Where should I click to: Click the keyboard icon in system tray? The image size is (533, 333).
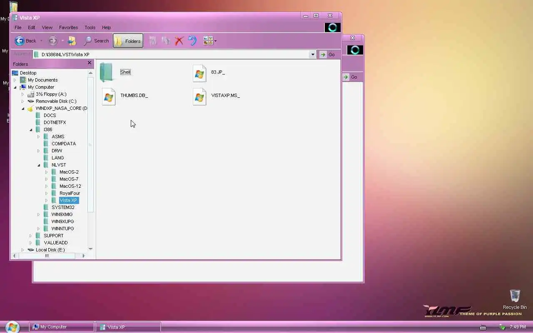pos(483,327)
